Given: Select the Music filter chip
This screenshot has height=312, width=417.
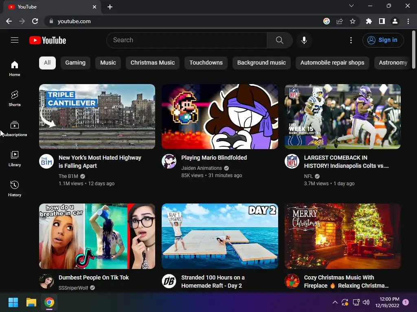Looking at the screenshot, I should 108,63.
